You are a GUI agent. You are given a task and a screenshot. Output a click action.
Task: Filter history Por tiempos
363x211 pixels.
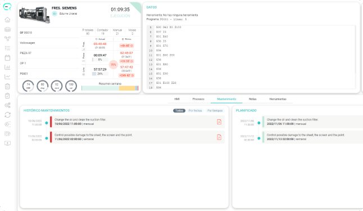click(x=215, y=111)
